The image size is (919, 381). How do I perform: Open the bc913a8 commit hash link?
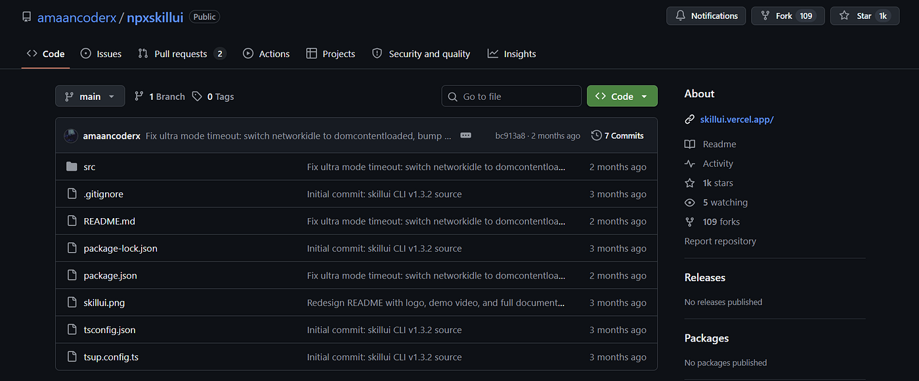(x=510, y=136)
